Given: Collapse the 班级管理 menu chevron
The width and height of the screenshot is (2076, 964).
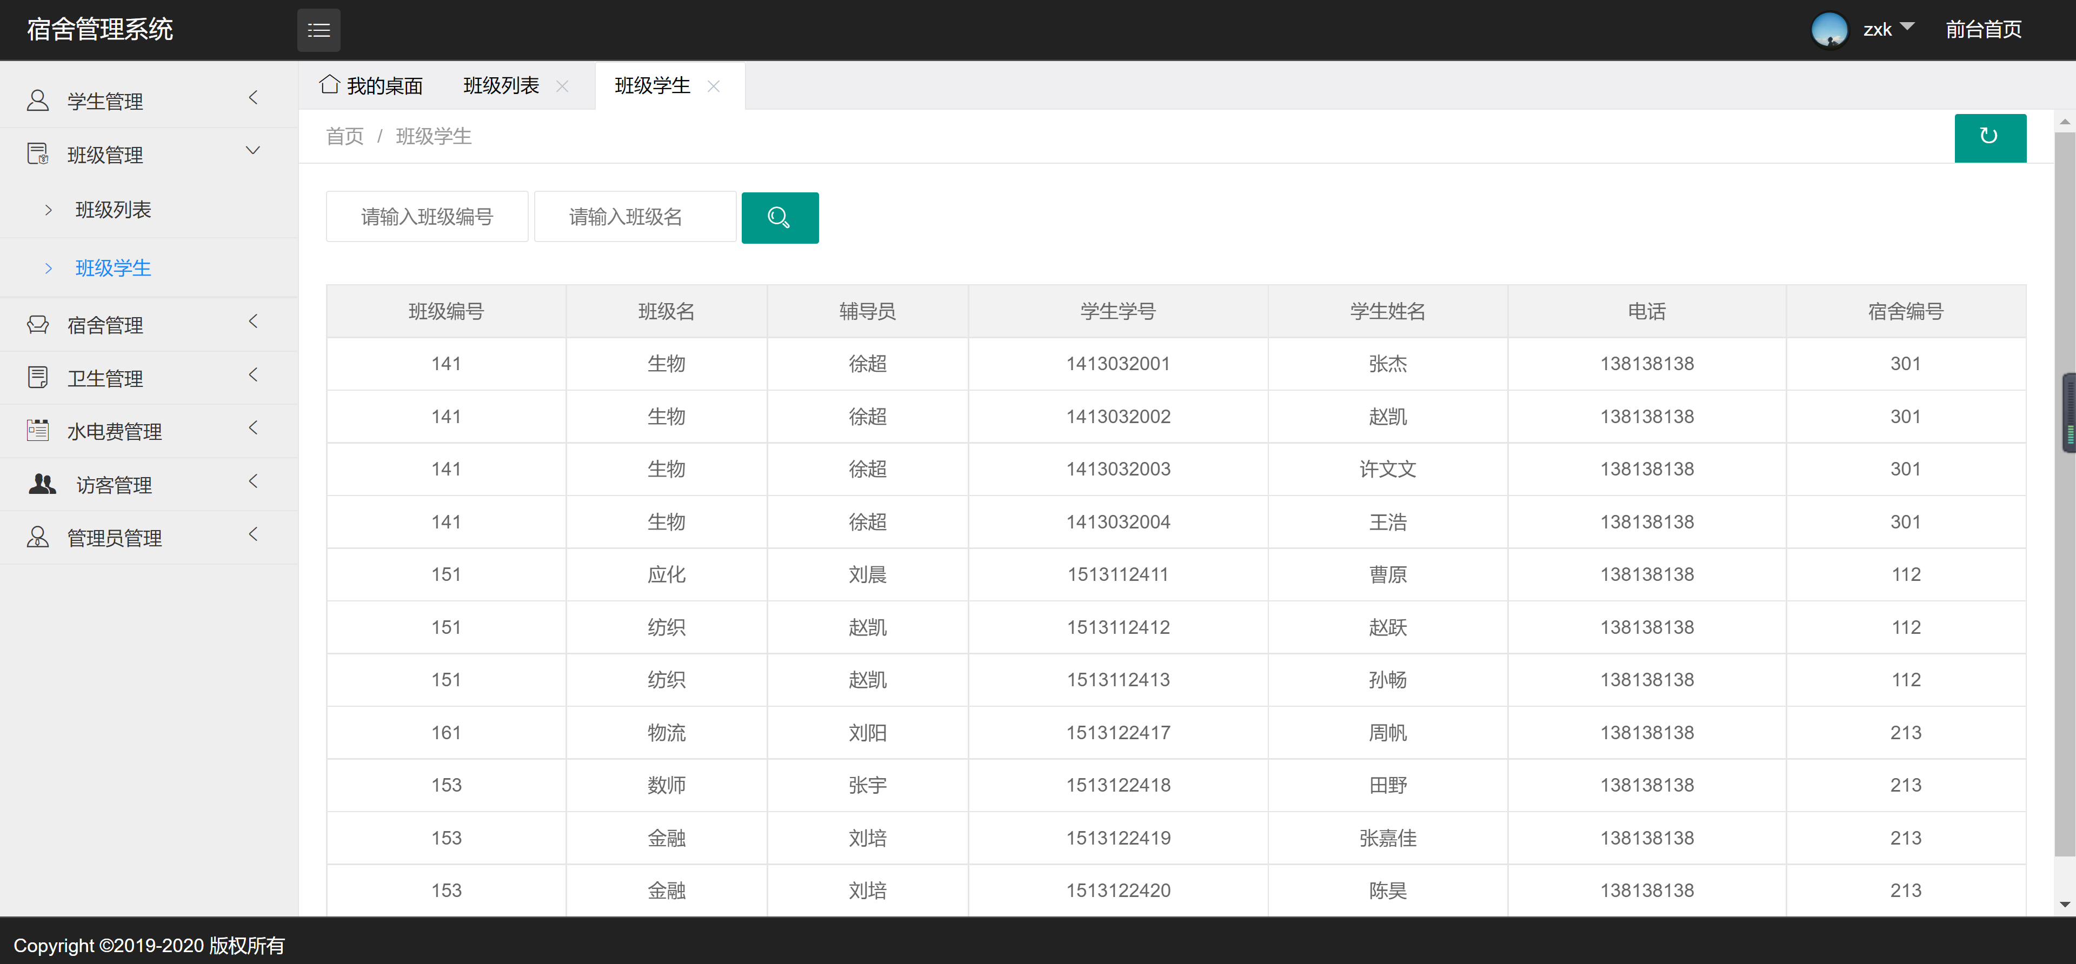Looking at the screenshot, I should click(x=252, y=151).
